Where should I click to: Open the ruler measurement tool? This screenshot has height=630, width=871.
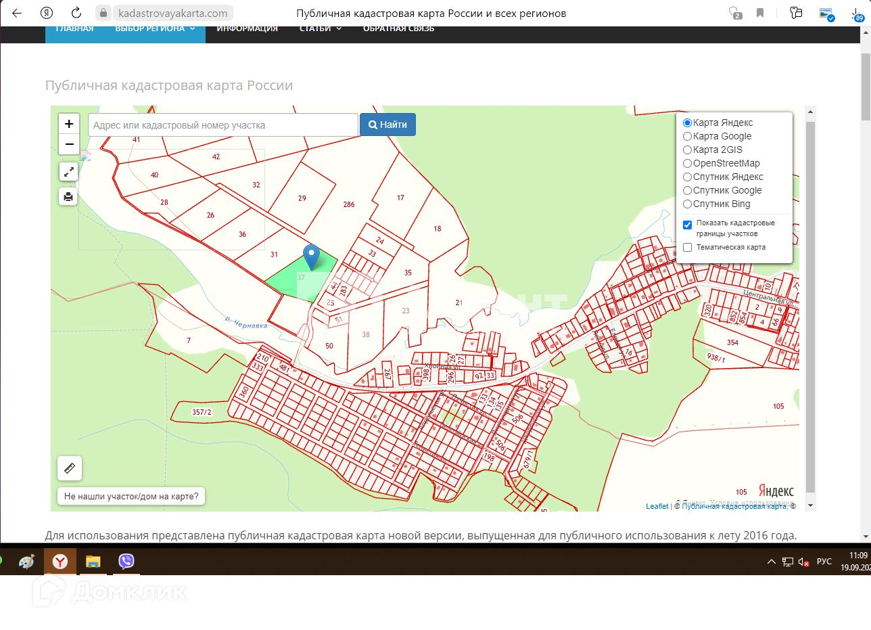70,468
